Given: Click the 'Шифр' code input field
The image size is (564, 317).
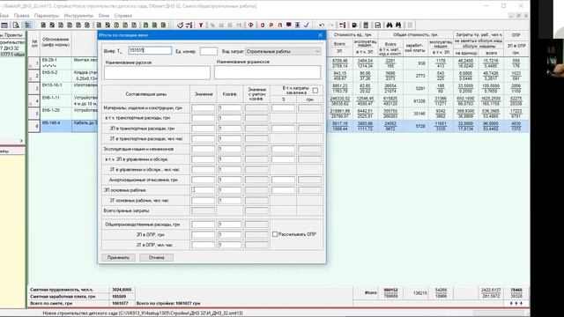Looking at the screenshot, I should tap(150, 51).
